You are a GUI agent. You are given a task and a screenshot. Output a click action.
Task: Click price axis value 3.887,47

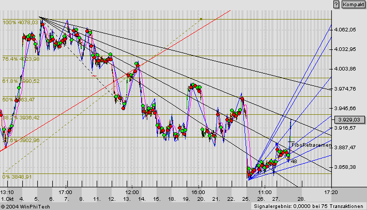345,148
